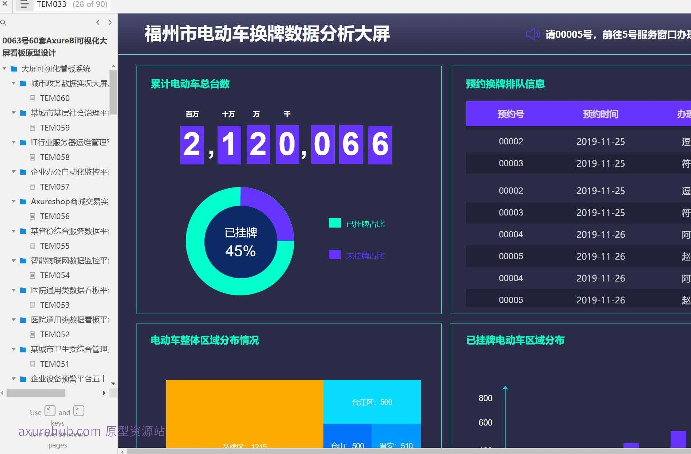Collapse the 企业办公自动化监控平 folder
691x454 pixels.
pos(14,172)
